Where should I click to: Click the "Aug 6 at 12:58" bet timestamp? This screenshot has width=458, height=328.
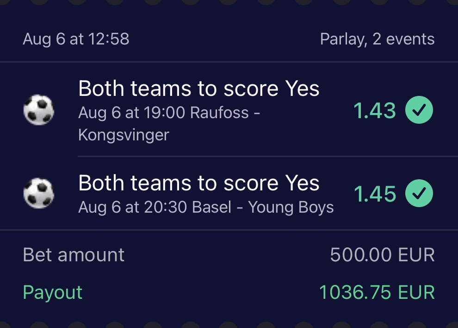76,39
